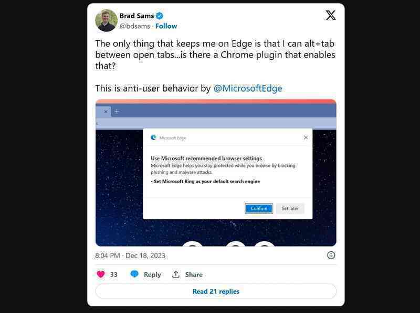The image size is (420, 313).
Task: Click the Microsoft Edge logo in the dialog
Action: point(153,138)
